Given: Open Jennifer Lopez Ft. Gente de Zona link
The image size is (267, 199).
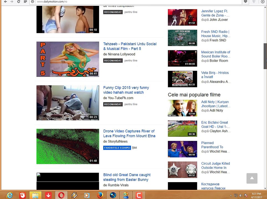Looking at the screenshot, I should click(215, 13).
